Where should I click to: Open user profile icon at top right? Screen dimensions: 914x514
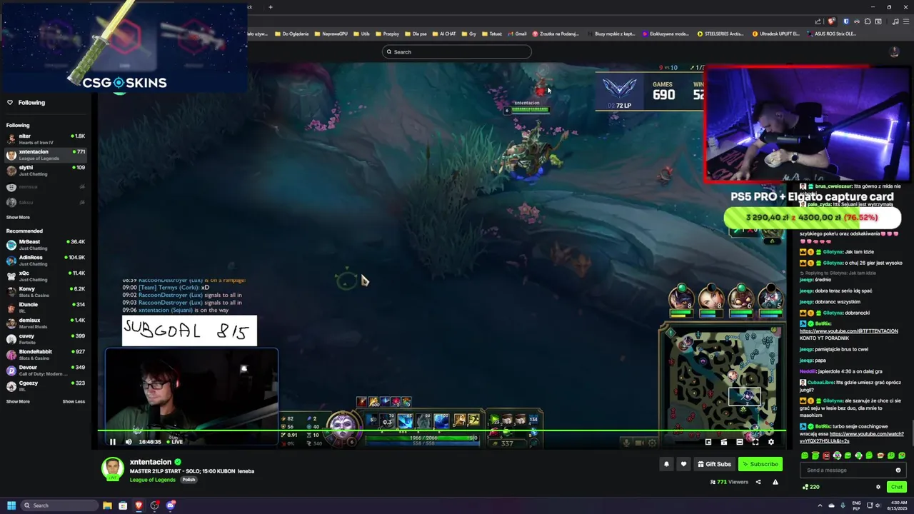[x=894, y=51]
